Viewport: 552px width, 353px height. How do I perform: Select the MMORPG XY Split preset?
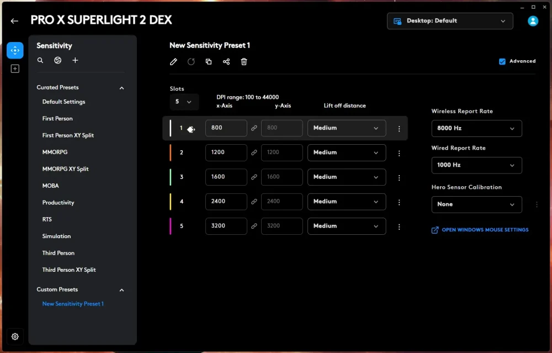point(66,169)
